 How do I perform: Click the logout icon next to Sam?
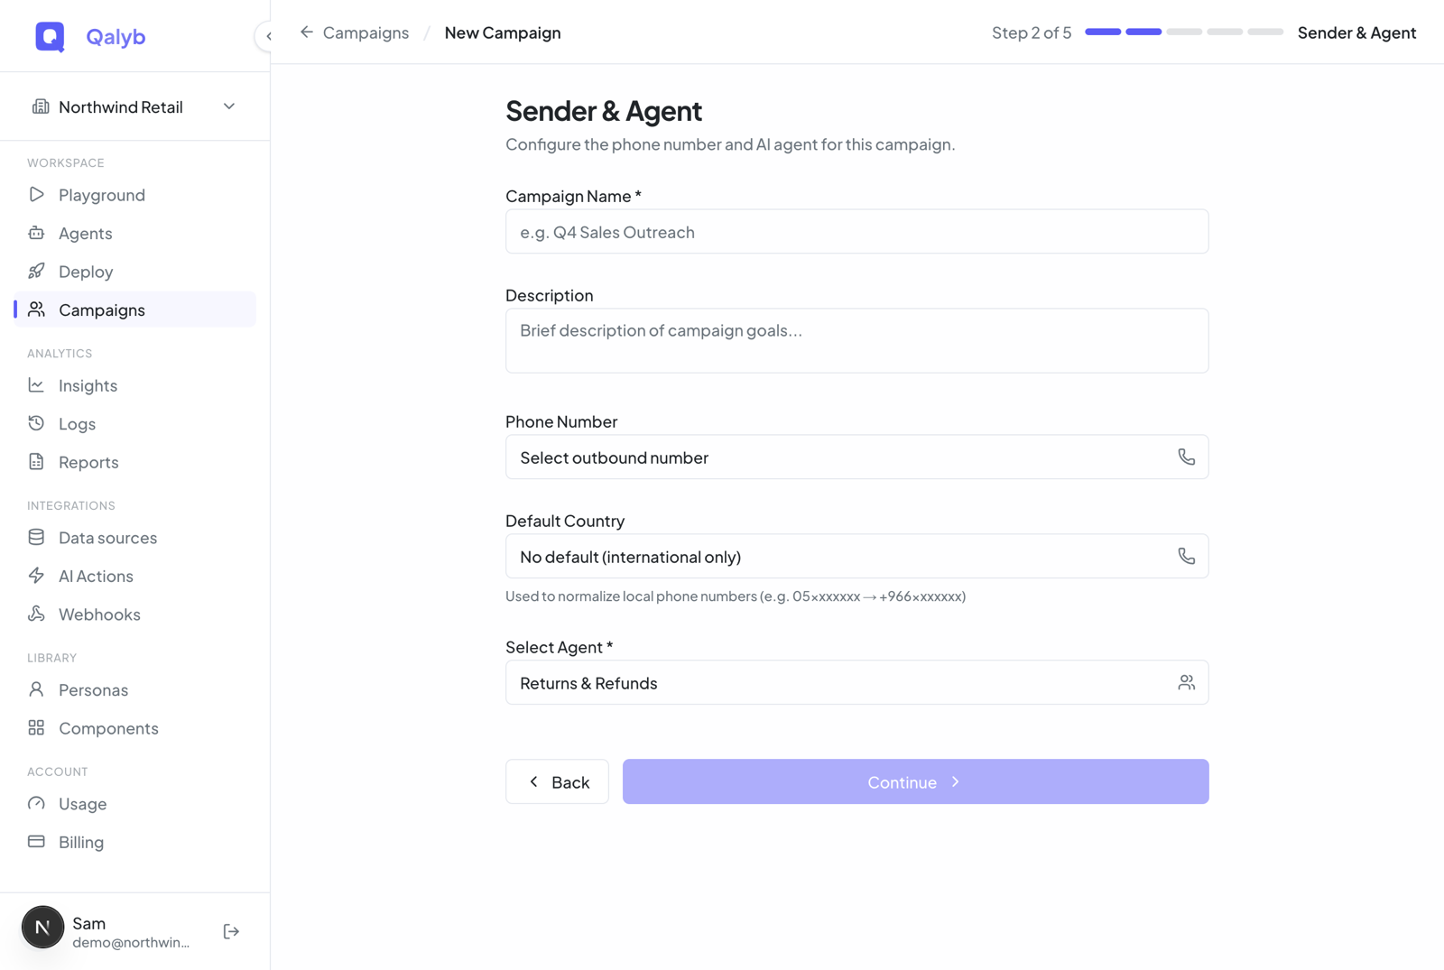(231, 931)
